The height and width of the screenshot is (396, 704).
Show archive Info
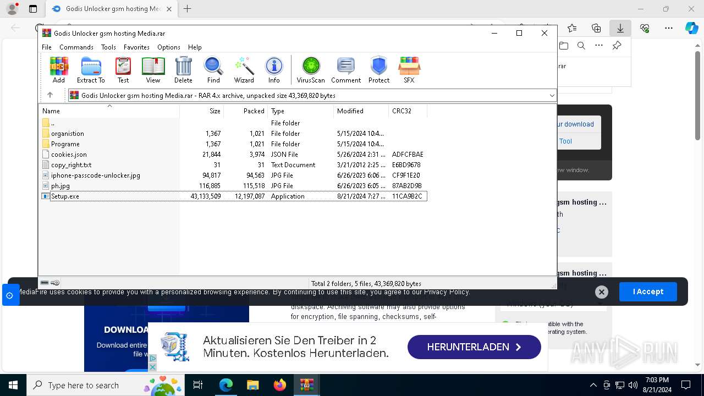tap(274, 70)
